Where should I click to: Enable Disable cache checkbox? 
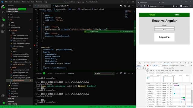coord(170,65)
